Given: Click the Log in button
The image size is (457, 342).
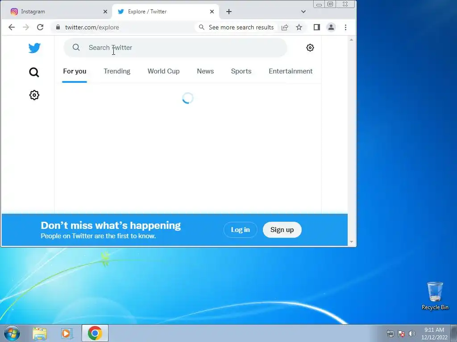Looking at the screenshot, I should pyautogui.click(x=241, y=230).
